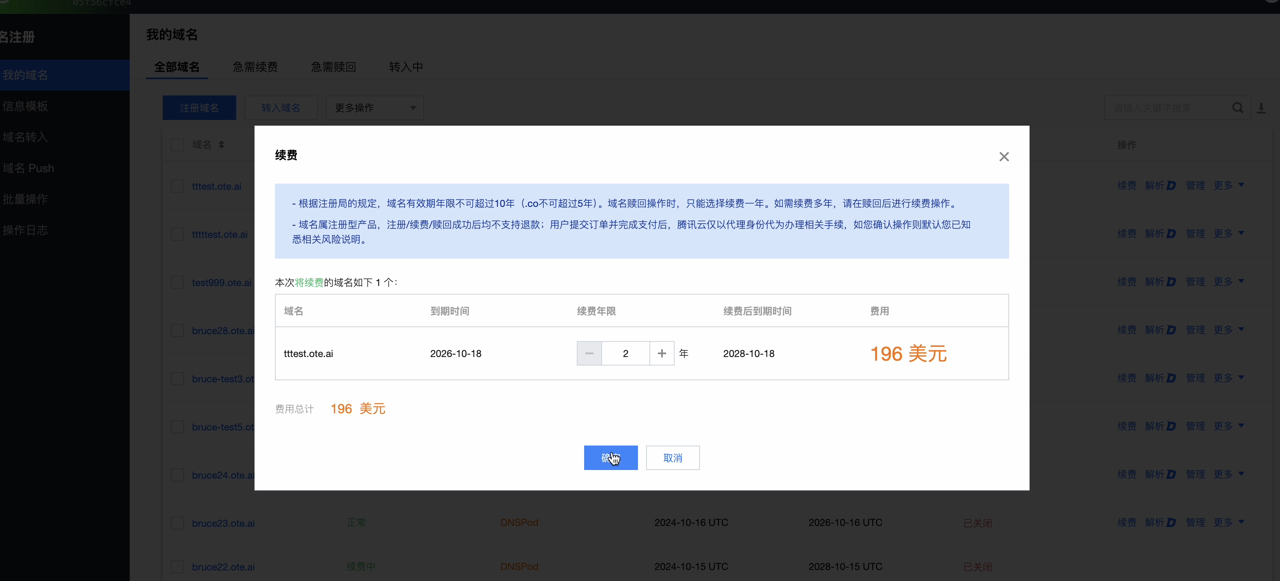Decrease renewal years with minus button
Screen dimensions: 1280x581
coord(589,353)
